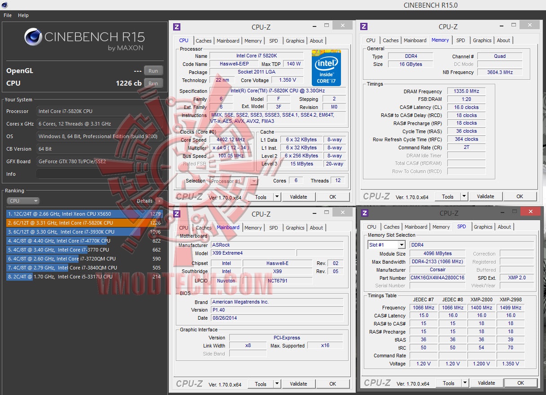546x395 pixels.
Task: Switch to Mainboard tab in top-left CPU-Z window
Action: (x=228, y=41)
